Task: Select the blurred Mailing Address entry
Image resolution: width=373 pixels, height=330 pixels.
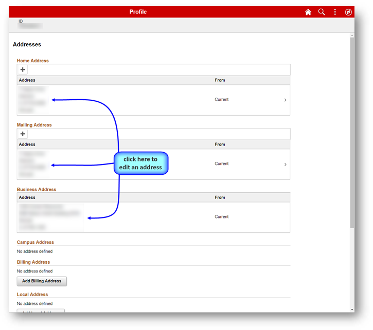Action: [x=33, y=164]
